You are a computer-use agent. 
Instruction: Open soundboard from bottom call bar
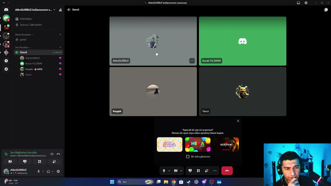(x=207, y=171)
